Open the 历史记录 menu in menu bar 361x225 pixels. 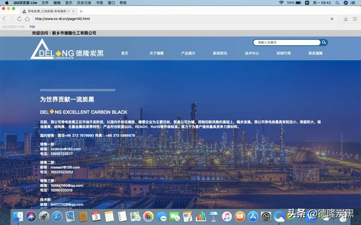[x=85, y=3]
